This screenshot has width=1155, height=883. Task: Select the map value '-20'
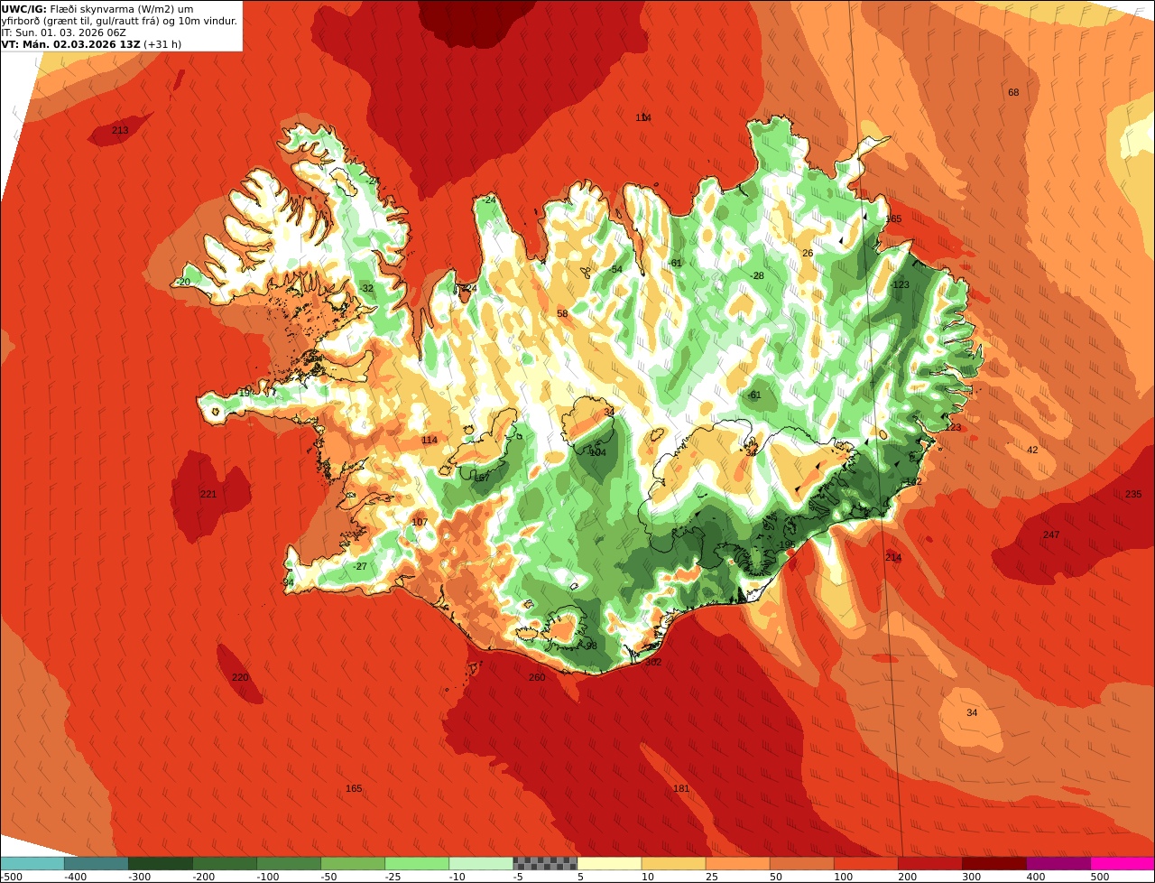(183, 283)
